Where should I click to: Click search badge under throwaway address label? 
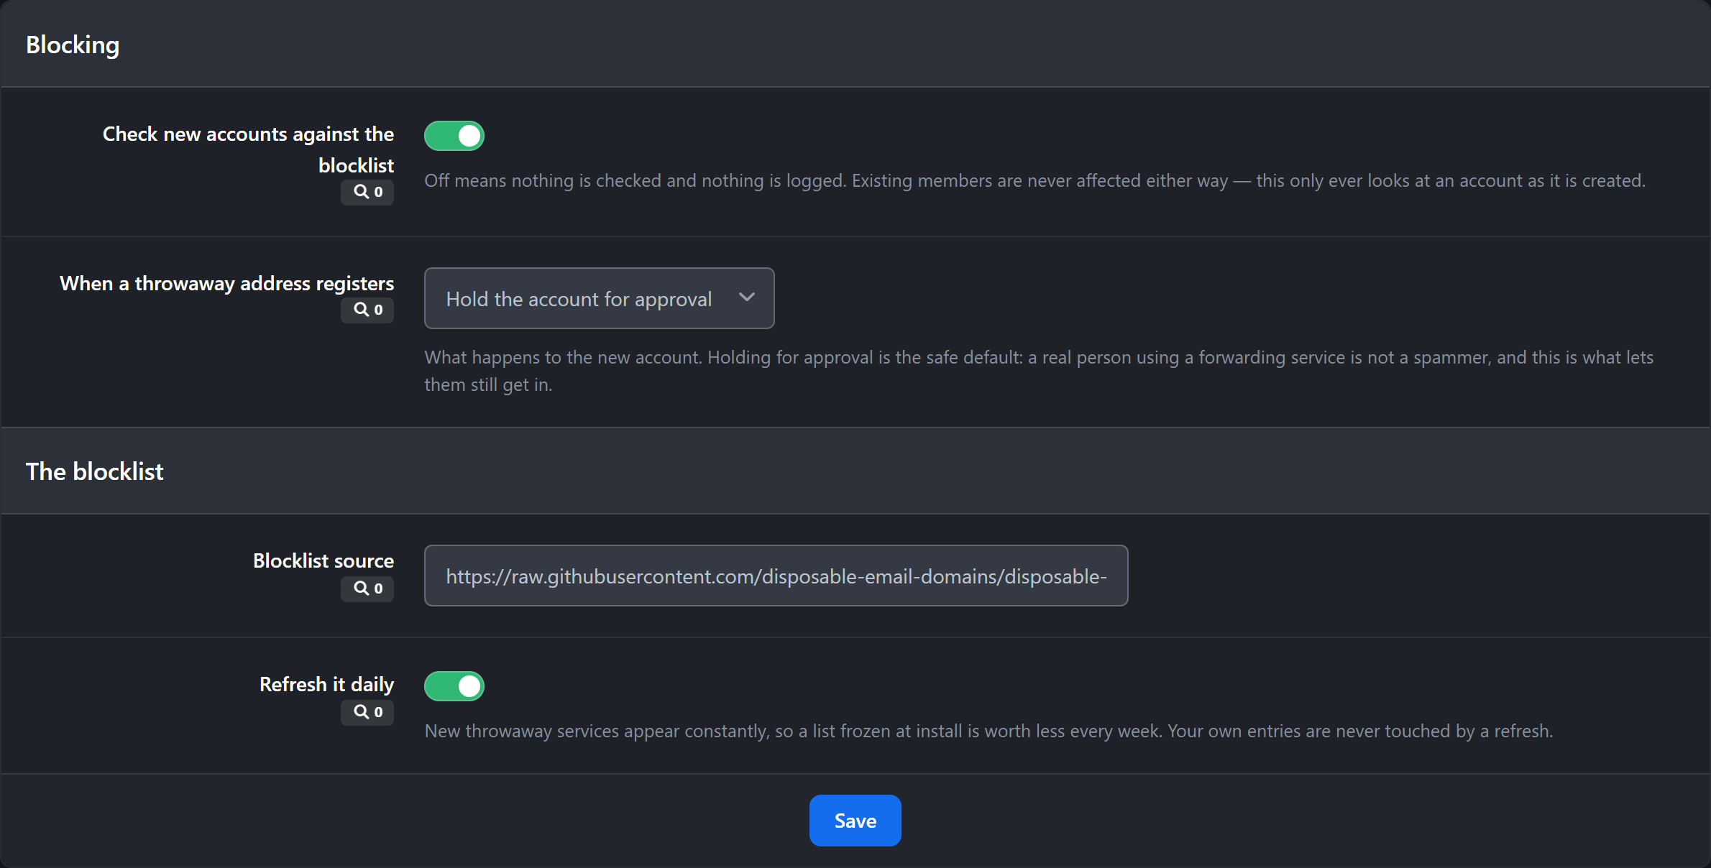[x=367, y=310]
